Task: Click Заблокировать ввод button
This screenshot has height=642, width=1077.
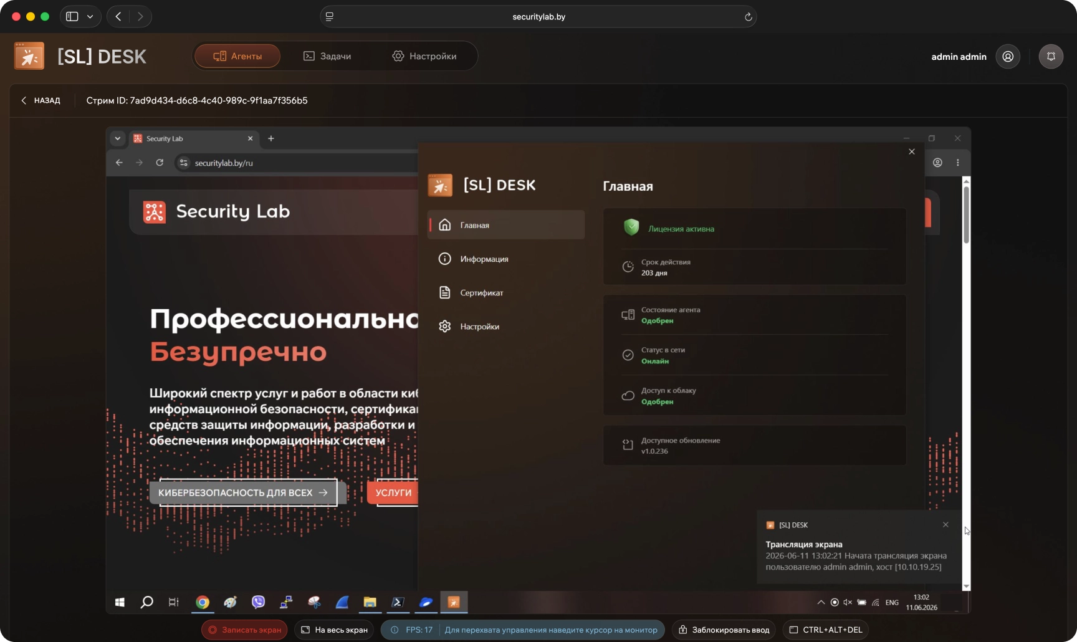Action: 724,630
